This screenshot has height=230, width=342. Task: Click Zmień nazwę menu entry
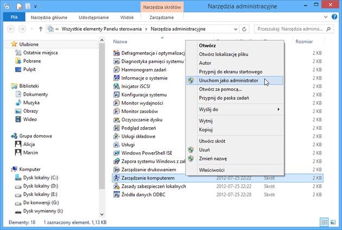[x=235, y=159]
